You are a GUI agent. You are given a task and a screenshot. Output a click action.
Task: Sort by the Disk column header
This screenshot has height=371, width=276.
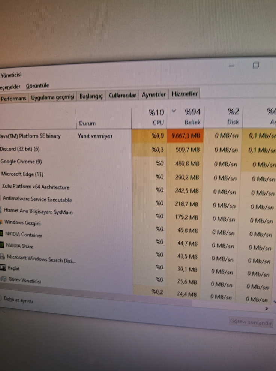click(223, 116)
